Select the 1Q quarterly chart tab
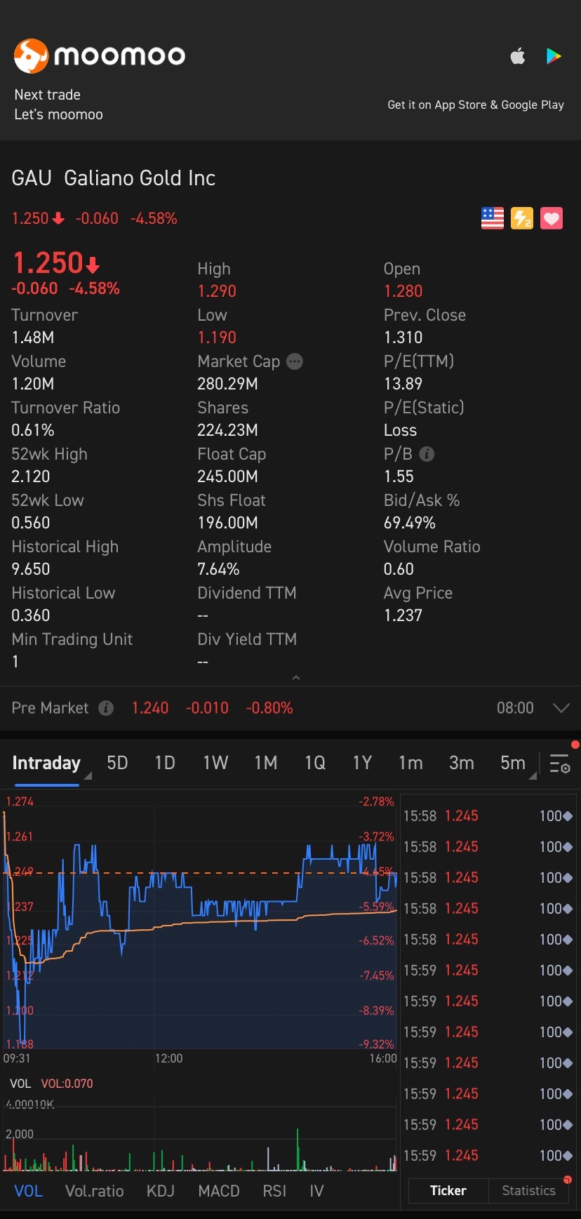 (315, 763)
